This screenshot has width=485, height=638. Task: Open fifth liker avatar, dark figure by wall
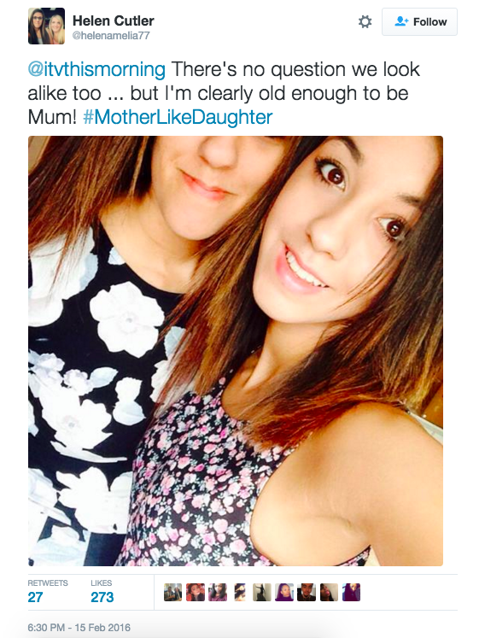tap(262, 593)
